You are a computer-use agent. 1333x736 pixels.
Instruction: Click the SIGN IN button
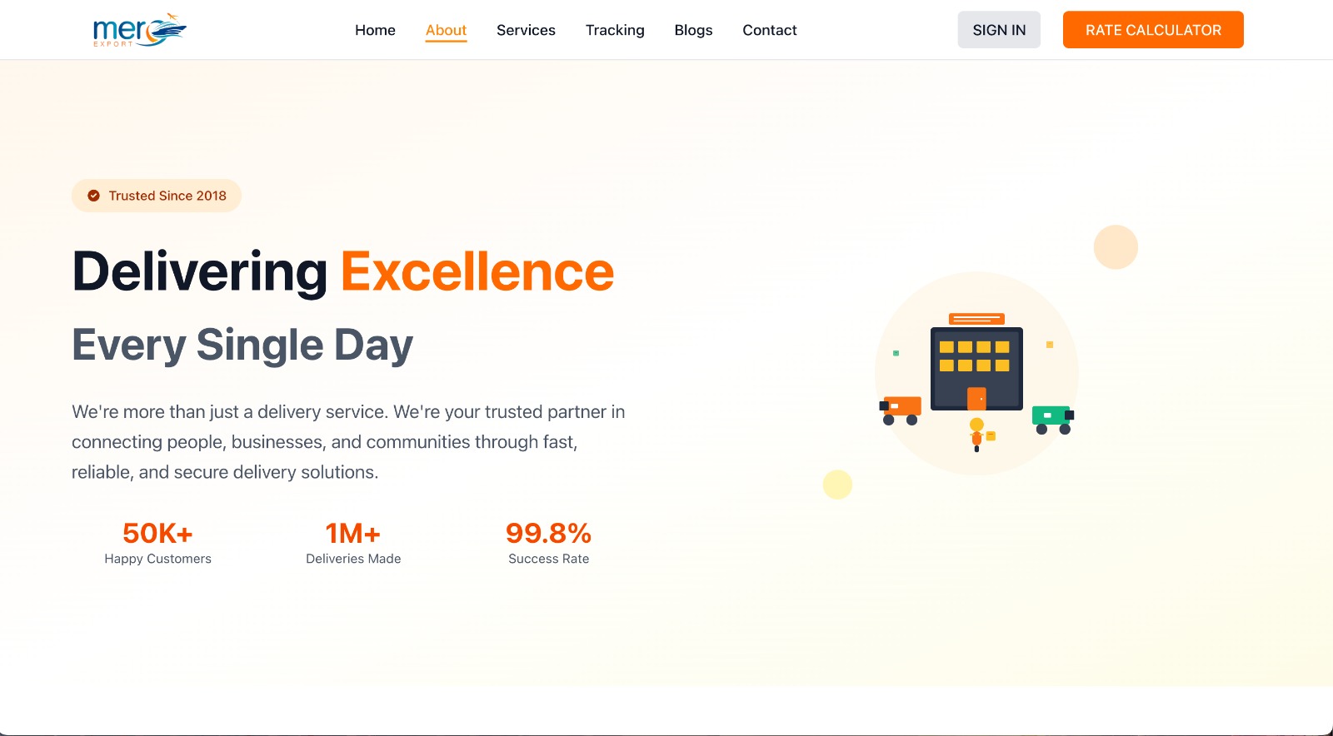click(x=999, y=29)
